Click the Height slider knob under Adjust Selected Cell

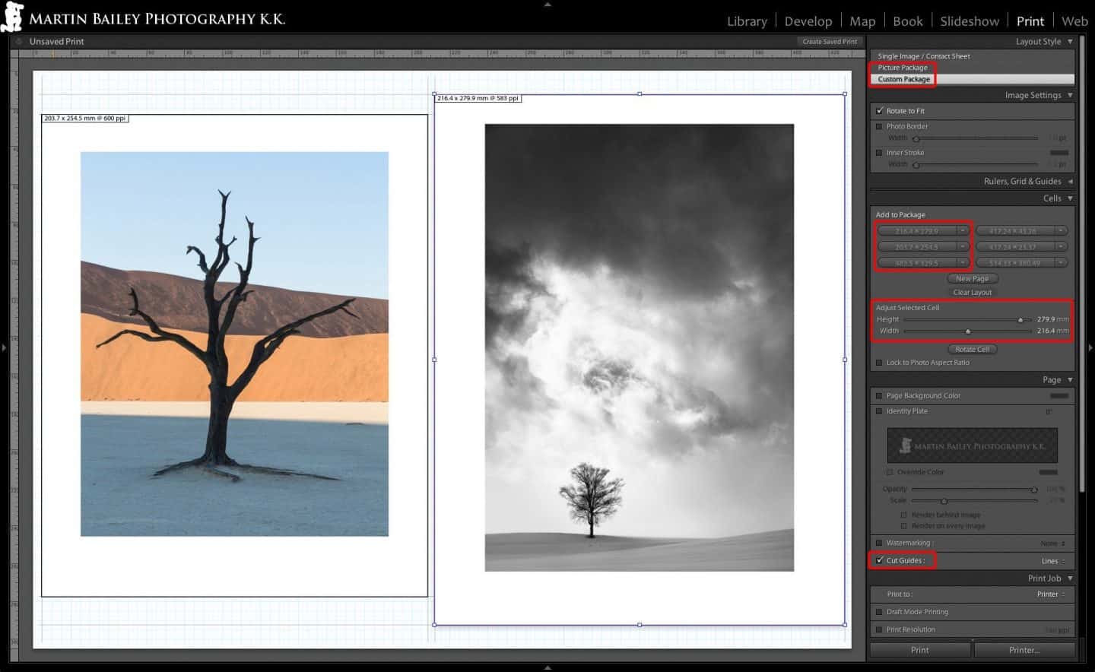[1021, 319]
